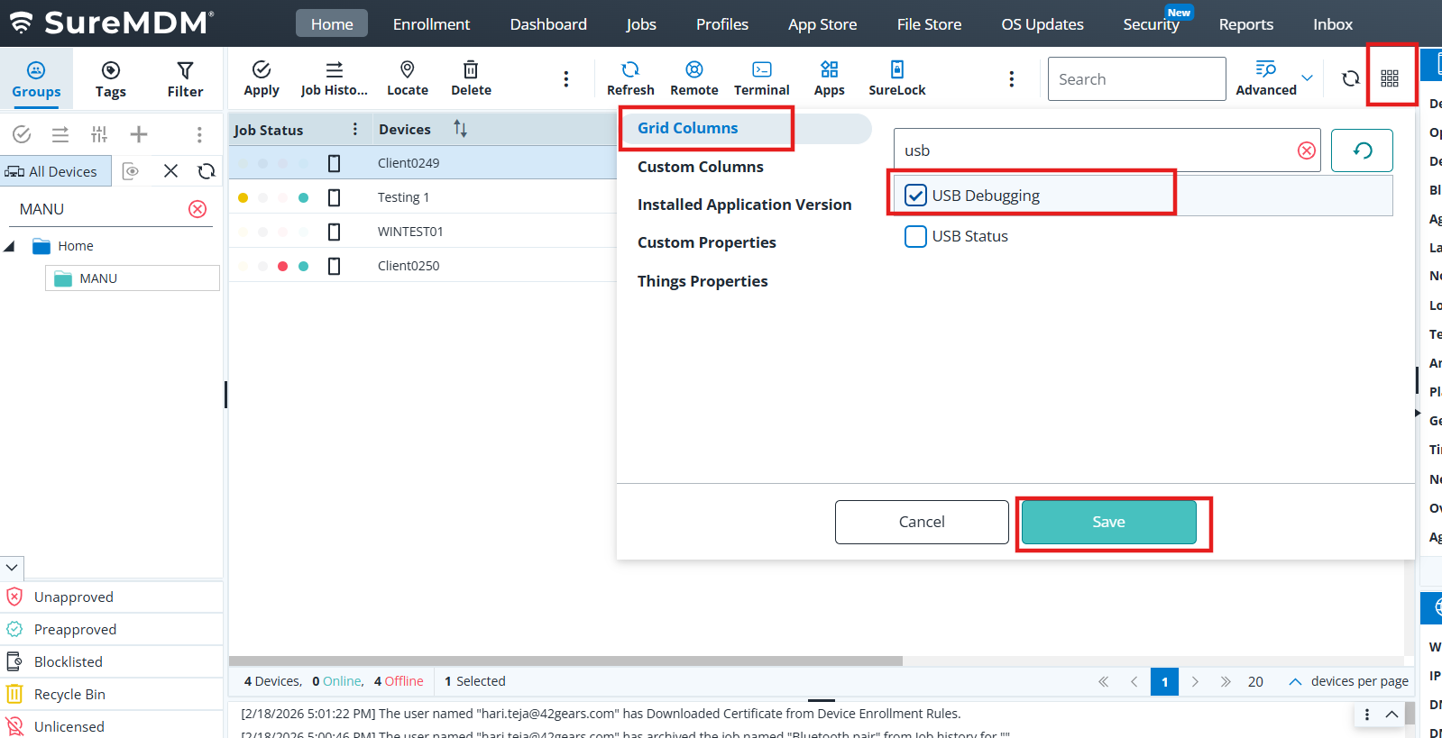Cancel the column selection dialog
The width and height of the screenshot is (1442, 738).
pos(921,522)
